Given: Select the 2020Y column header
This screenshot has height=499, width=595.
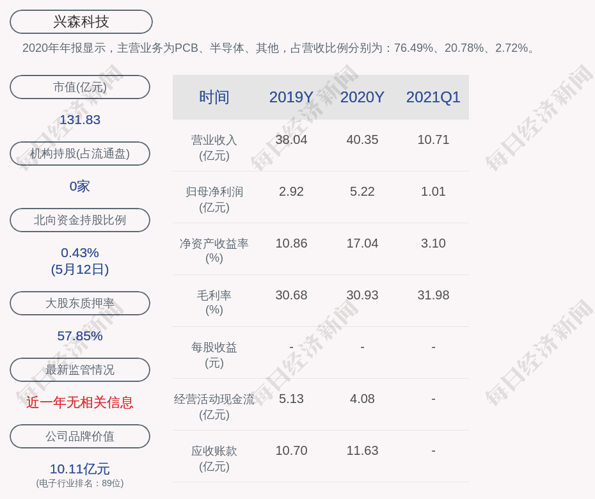Looking at the screenshot, I should point(362,97).
